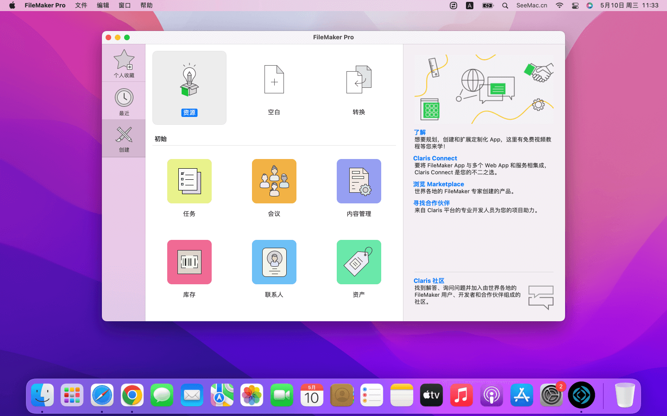
Task: Open FaceTime from the Dock
Action: pyautogui.click(x=282, y=395)
